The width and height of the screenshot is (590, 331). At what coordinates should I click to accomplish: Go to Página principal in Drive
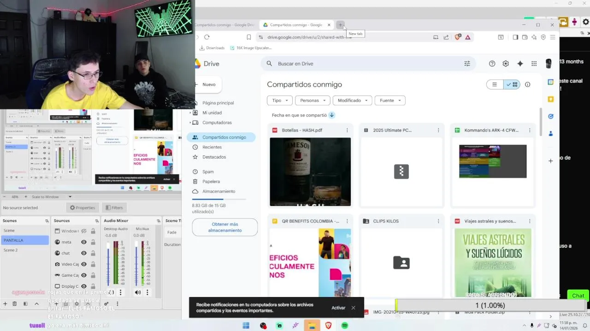(218, 103)
